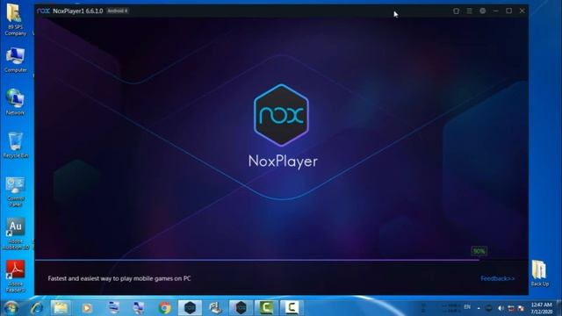Viewport: 562px width, 316px height.
Task: Click the white Camtasia taskbar button
Action: [292, 308]
